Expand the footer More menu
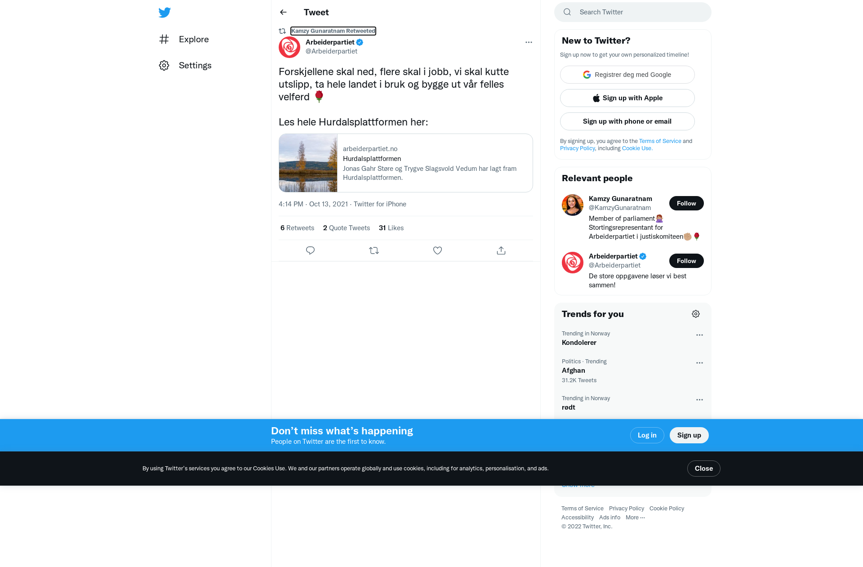863x567 pixels. coord(635,518)
